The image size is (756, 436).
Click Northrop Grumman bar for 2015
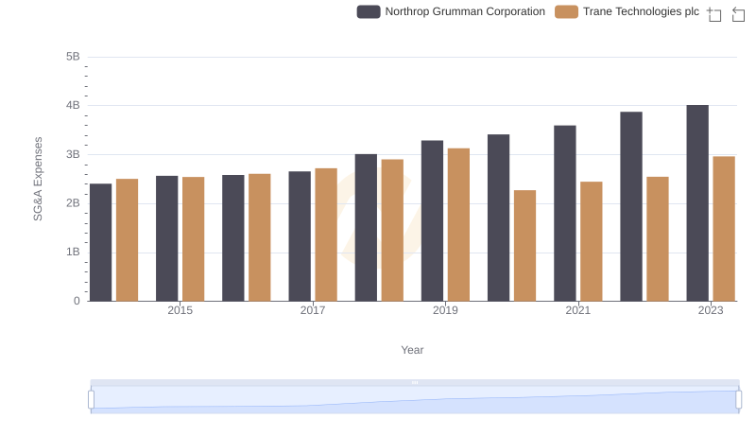pyautogui.click(x=167, y=238)
